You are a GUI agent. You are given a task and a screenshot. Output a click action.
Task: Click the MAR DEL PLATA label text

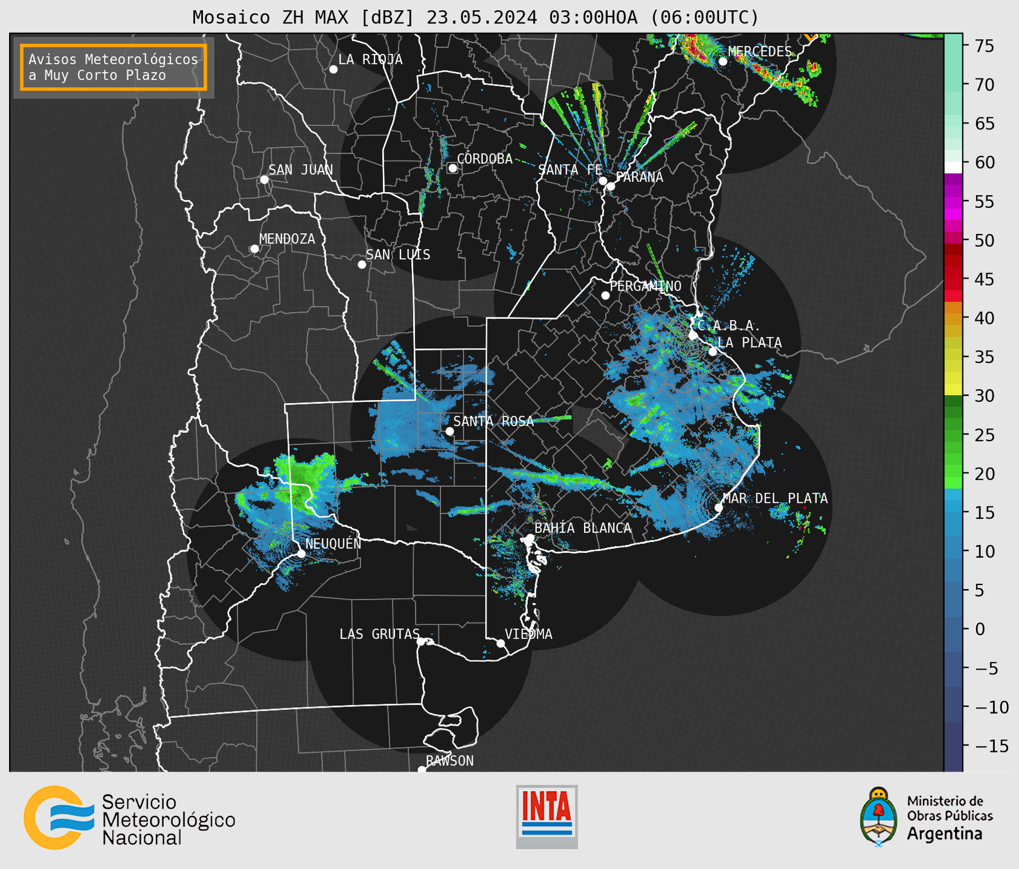[775, 498]
